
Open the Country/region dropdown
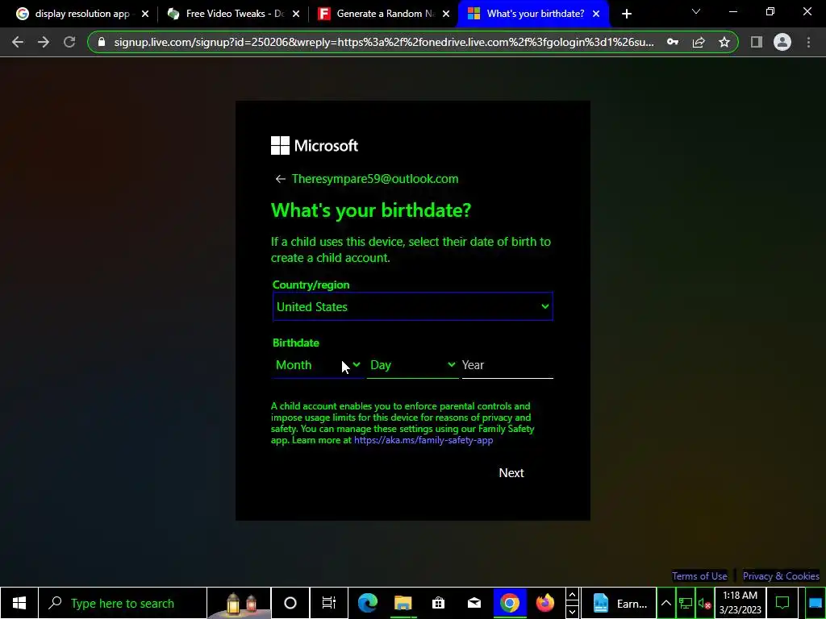pyautogui.click(x=412, y=306)
